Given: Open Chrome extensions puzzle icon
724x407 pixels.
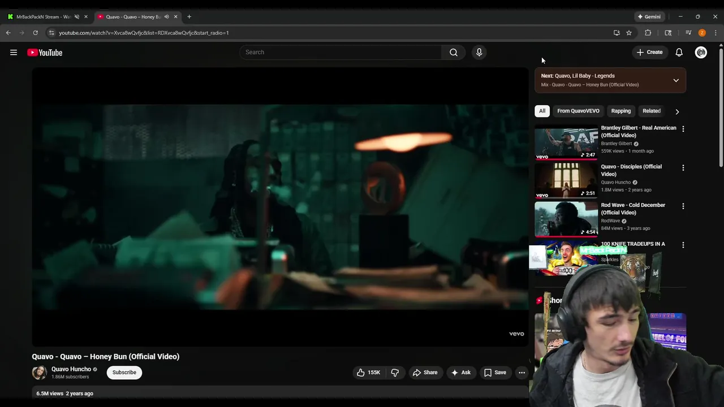Looking at the screenshot, I should click(648, 33).
